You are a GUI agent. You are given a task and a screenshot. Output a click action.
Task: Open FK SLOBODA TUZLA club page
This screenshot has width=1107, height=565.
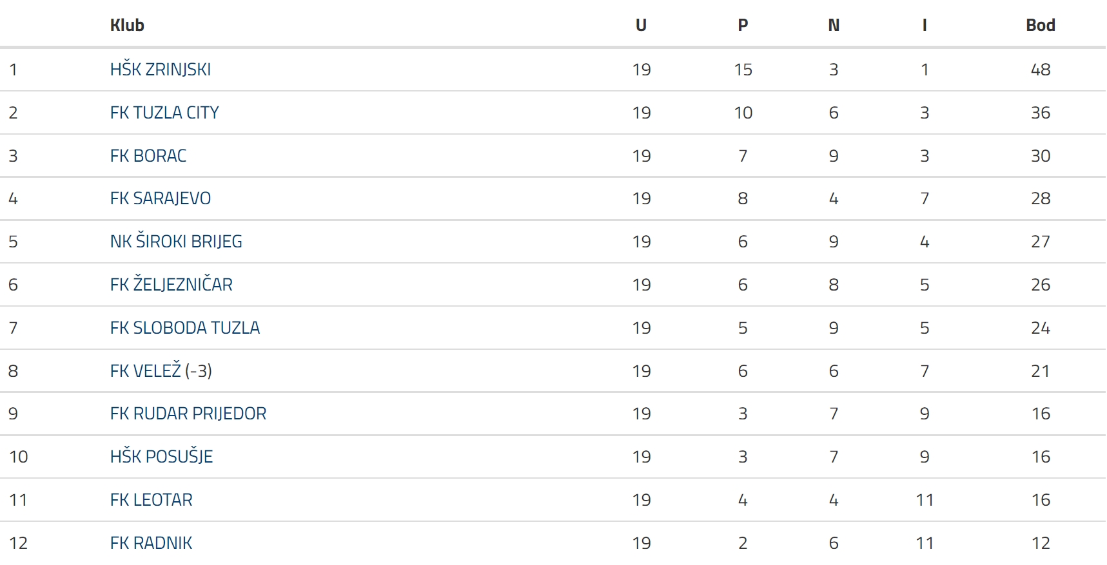(x=184, y=328)
